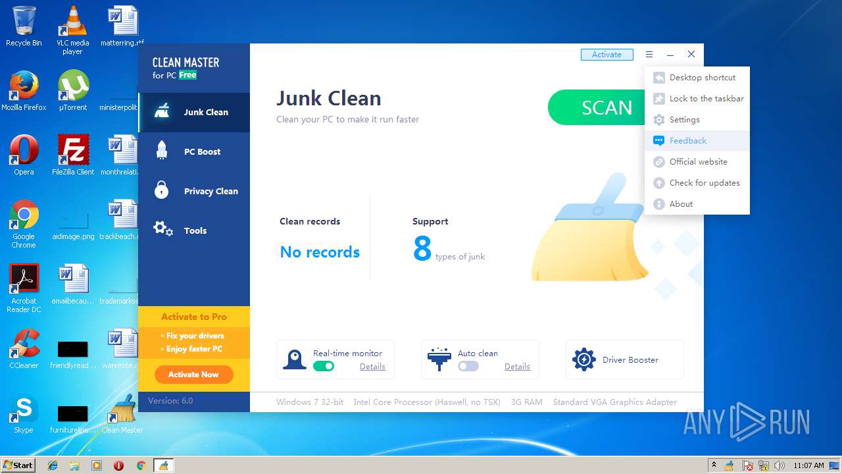Enable the Auto clean toggle

[x=468, y=366]
